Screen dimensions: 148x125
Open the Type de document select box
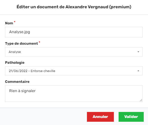click(x=74, y=52)
